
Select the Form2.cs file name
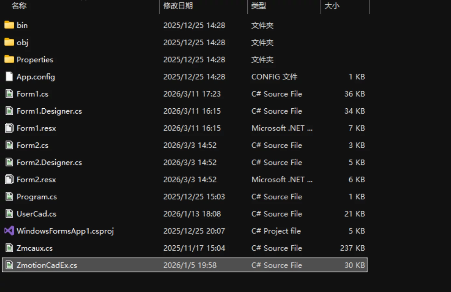pyautogui.click(x=33, y=145)
